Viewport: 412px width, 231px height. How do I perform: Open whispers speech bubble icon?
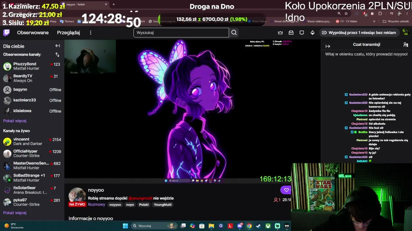point(302,33)
